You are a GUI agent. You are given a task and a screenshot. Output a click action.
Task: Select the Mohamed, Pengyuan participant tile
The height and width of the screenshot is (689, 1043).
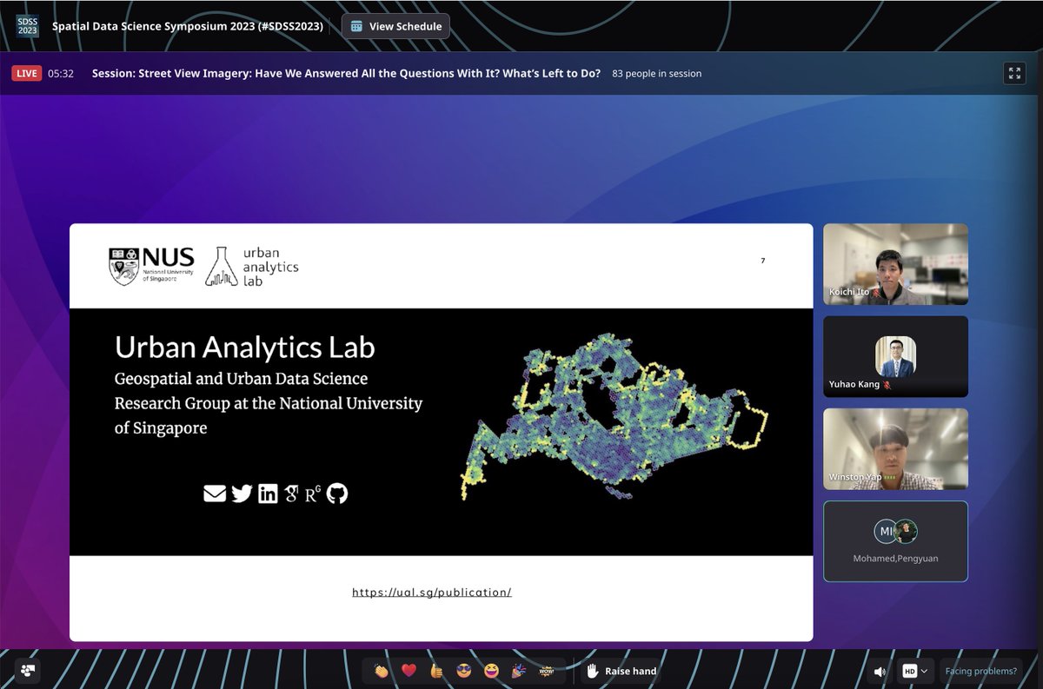(895, 541)
